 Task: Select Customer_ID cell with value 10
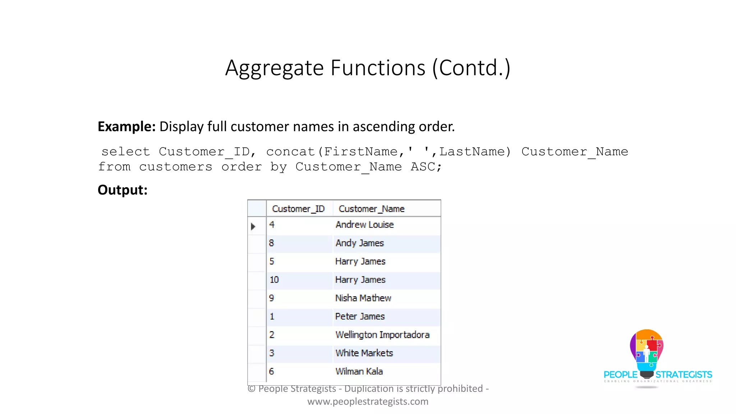click(x=300, y=280)
